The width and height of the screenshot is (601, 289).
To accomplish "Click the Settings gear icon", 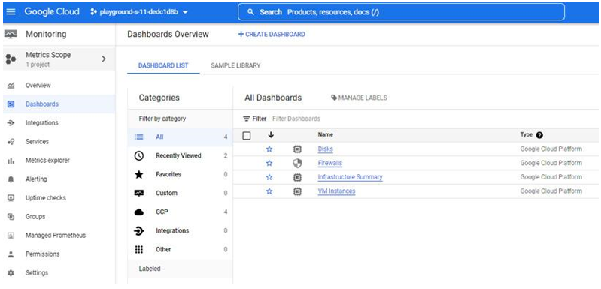I will pos(11,273).
